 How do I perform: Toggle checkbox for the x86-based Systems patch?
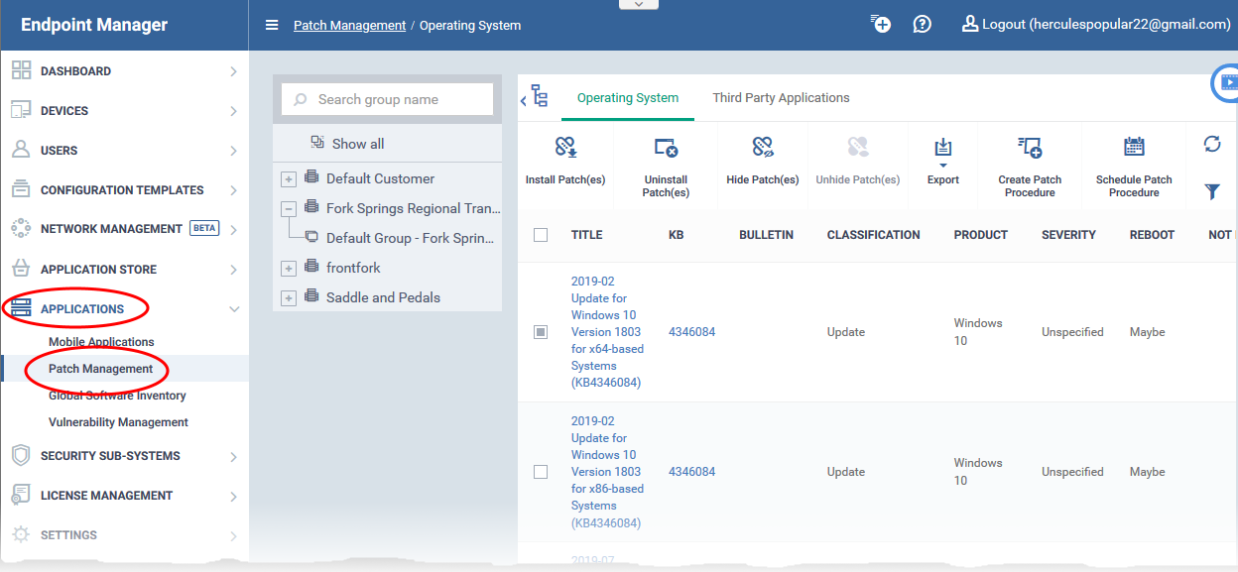(x=541, y=472)
